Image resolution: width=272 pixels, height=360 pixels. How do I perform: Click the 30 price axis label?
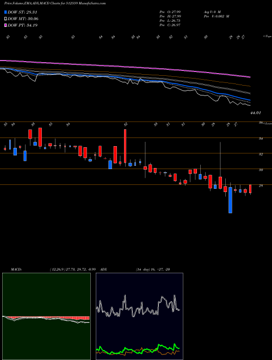(x=261, y=170)
